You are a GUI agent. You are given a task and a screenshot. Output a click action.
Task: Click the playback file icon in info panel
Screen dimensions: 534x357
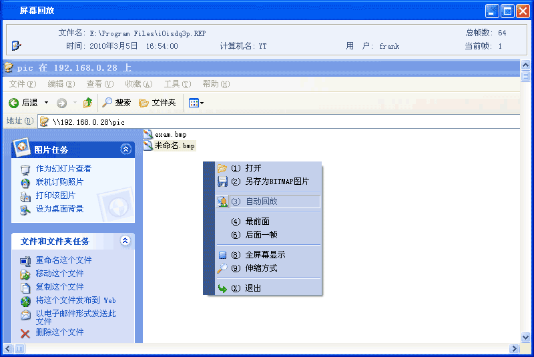(x=16, y=46)
